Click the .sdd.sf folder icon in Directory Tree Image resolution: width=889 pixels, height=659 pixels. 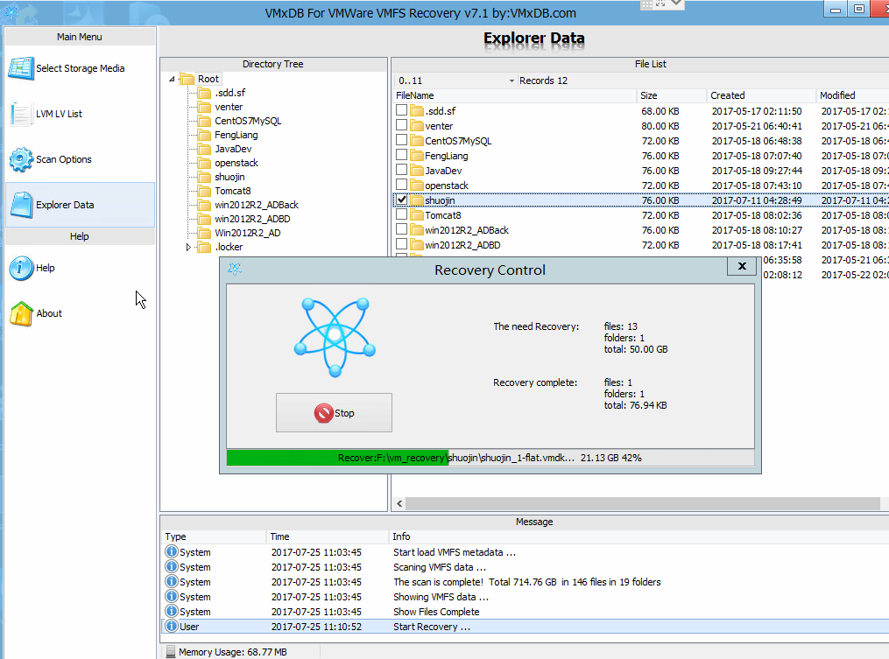click(204, 93)
